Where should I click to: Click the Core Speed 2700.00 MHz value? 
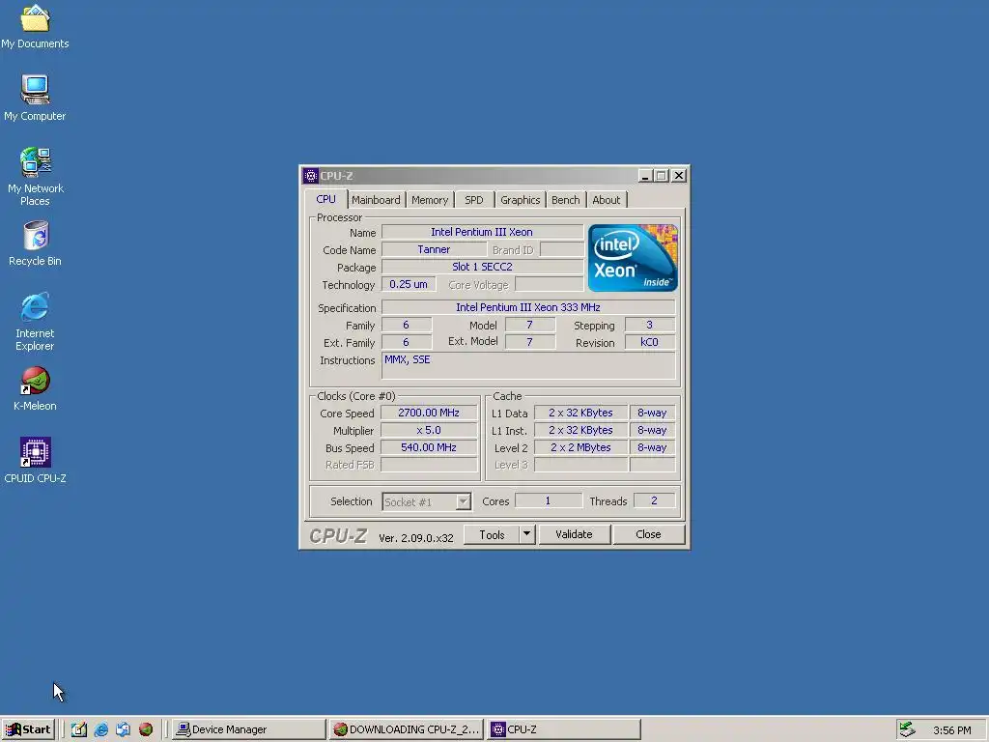pyautogui.click(x=429, y=413)
